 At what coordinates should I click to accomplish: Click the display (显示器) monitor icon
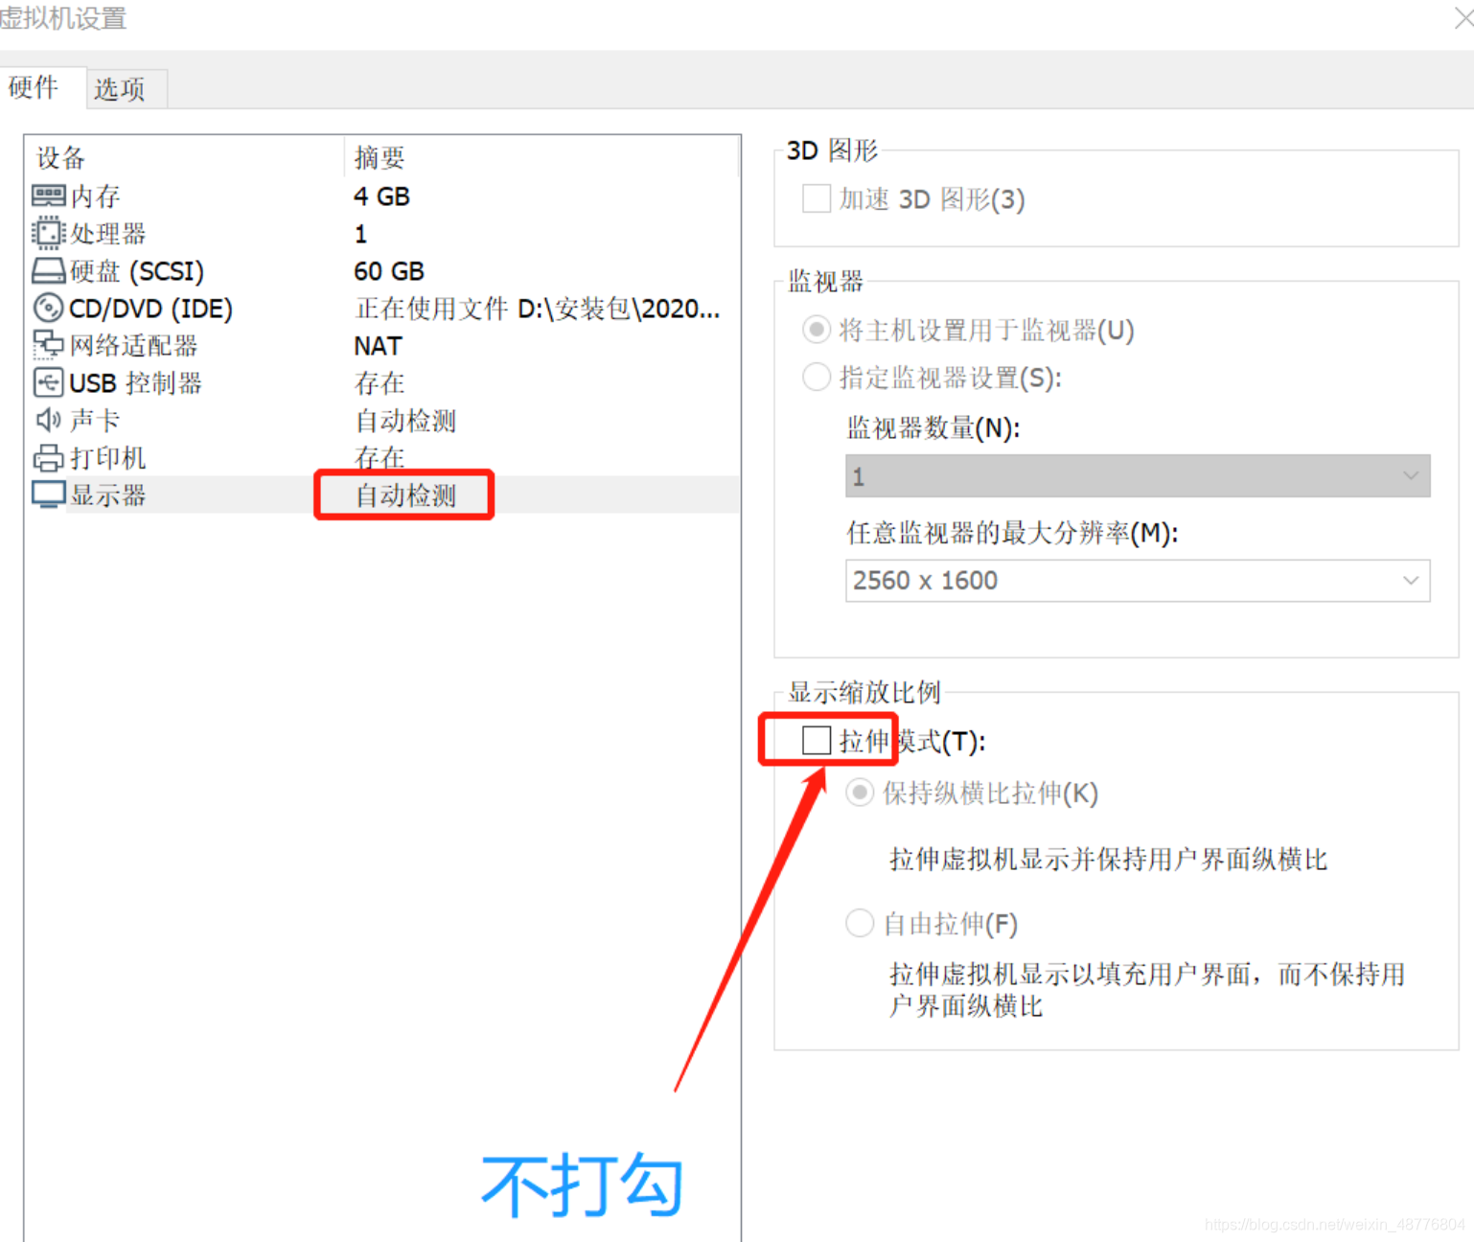click(x=48, y=494)
